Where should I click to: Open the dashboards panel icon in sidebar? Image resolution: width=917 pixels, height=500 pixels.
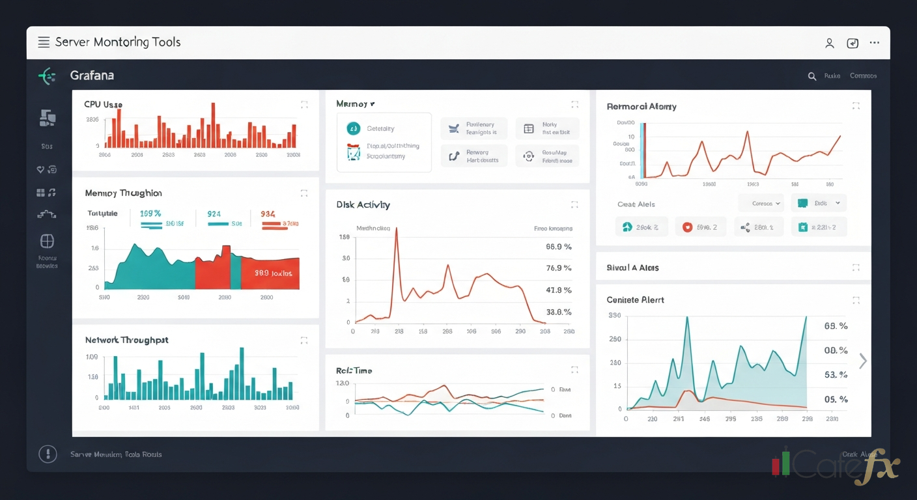(46, 118)
